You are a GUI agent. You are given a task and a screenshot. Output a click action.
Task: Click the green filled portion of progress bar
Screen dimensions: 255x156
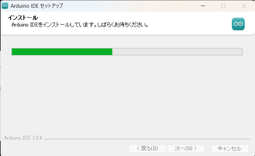[62, 52]
